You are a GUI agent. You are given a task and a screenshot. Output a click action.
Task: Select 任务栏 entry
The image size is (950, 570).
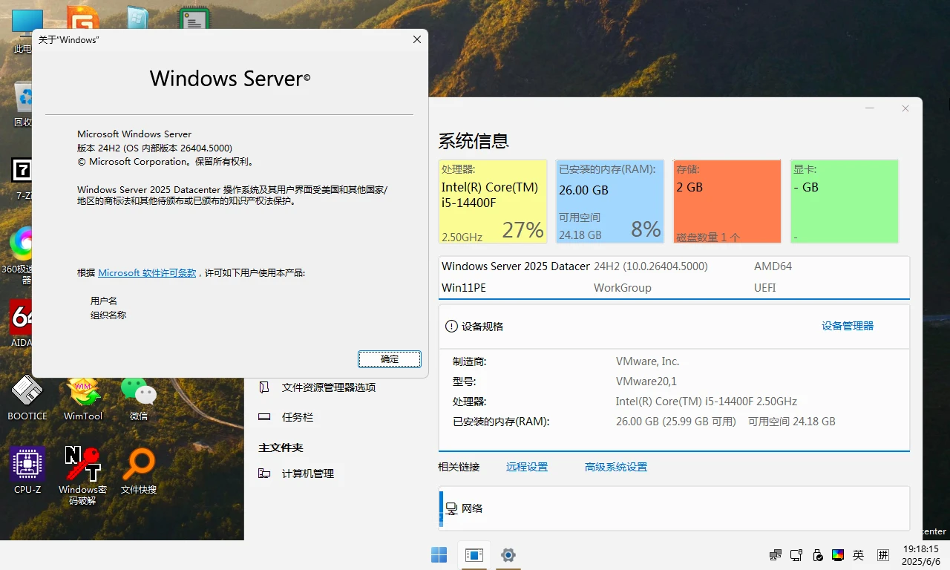pyautogui.click(x=298, y=417)
